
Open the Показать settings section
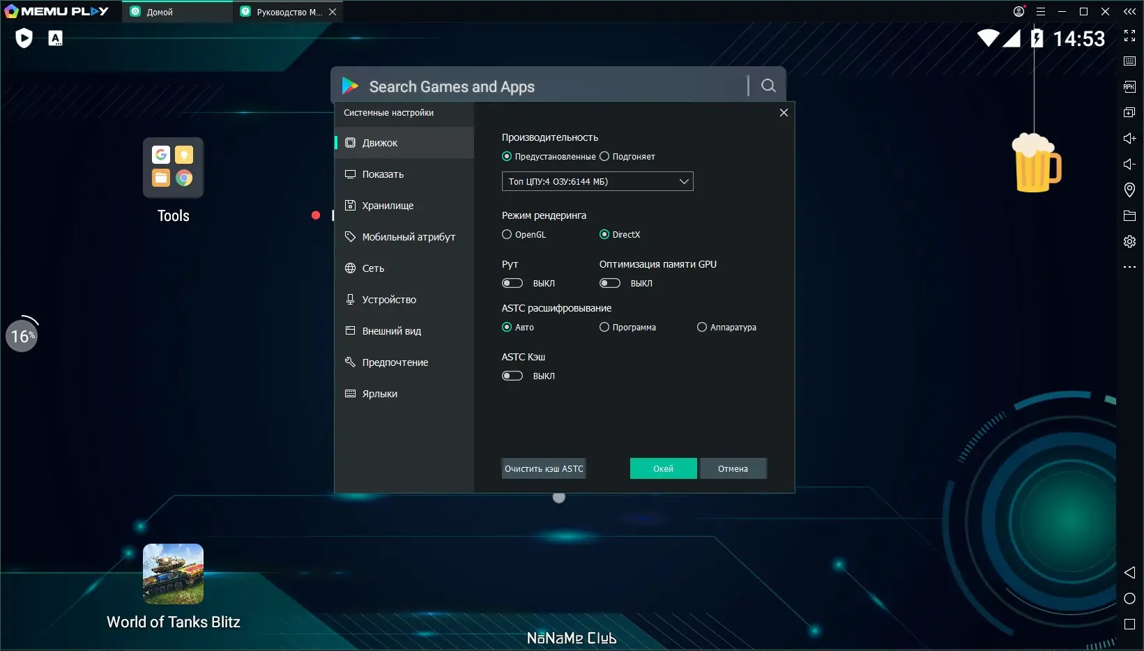click(x=404, y=174)
